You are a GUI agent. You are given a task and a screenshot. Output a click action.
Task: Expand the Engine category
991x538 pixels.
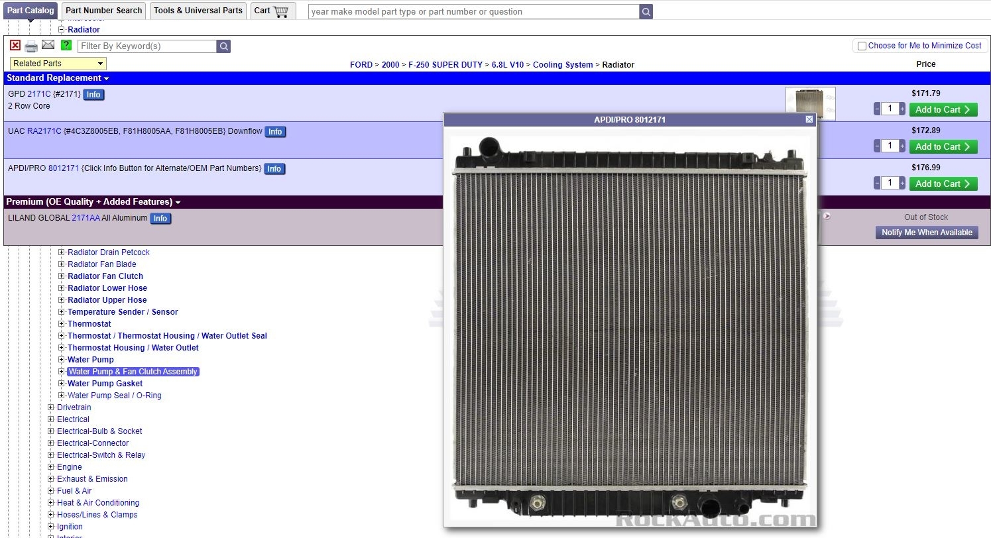pyautogui.click(x=51, y=467)
